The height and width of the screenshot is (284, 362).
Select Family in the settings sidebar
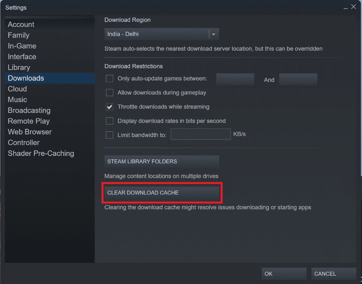point(50,35)
